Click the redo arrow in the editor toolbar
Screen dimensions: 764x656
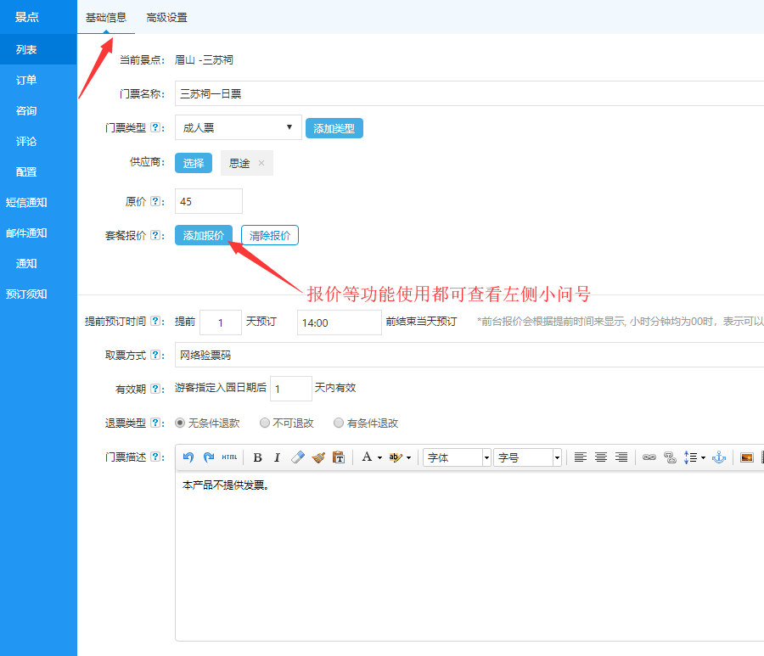(209, 457)
